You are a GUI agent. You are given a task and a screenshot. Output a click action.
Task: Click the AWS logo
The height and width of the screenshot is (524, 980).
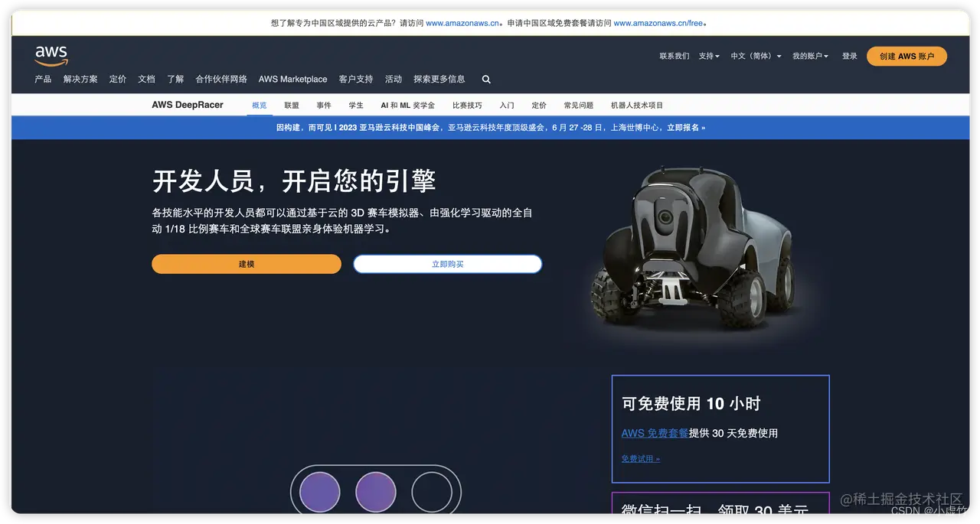[x=51, y=55]
